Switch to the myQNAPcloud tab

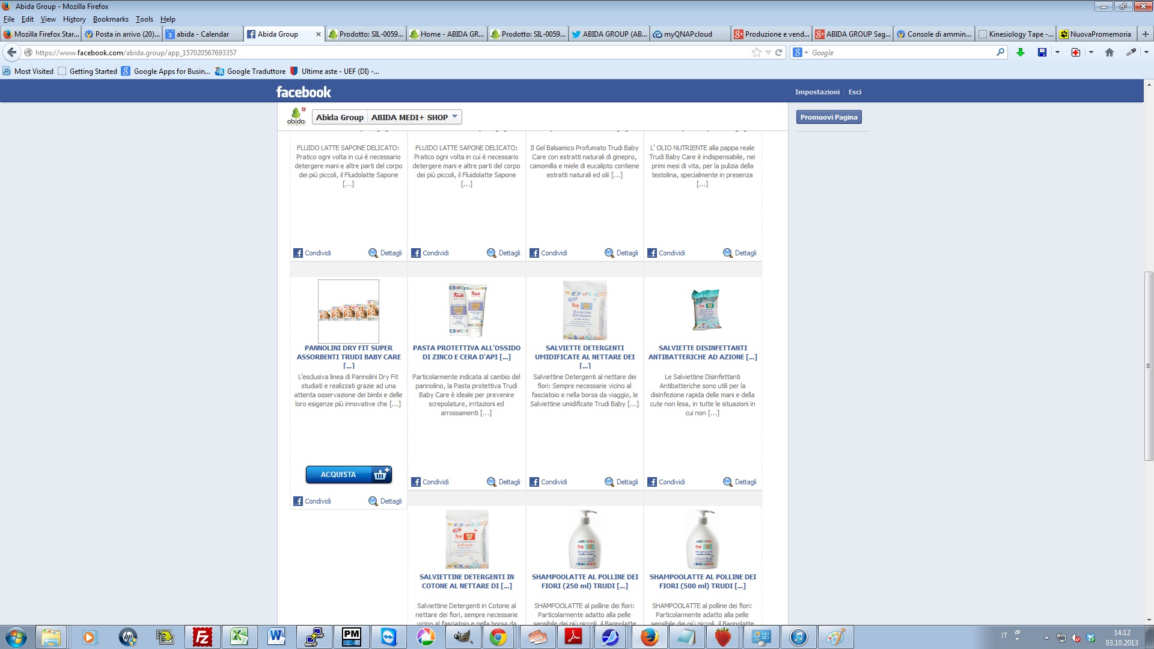(x=690, y=34)
